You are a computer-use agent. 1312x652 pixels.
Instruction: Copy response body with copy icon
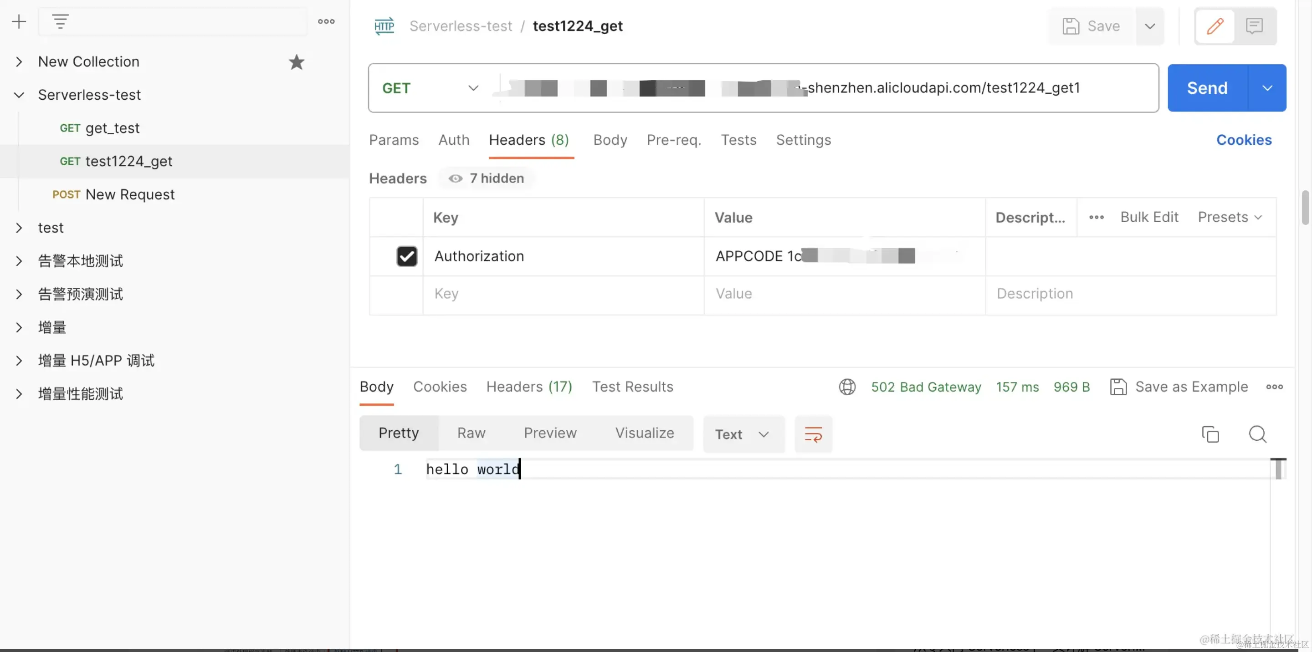click(x=1210, y=434)
